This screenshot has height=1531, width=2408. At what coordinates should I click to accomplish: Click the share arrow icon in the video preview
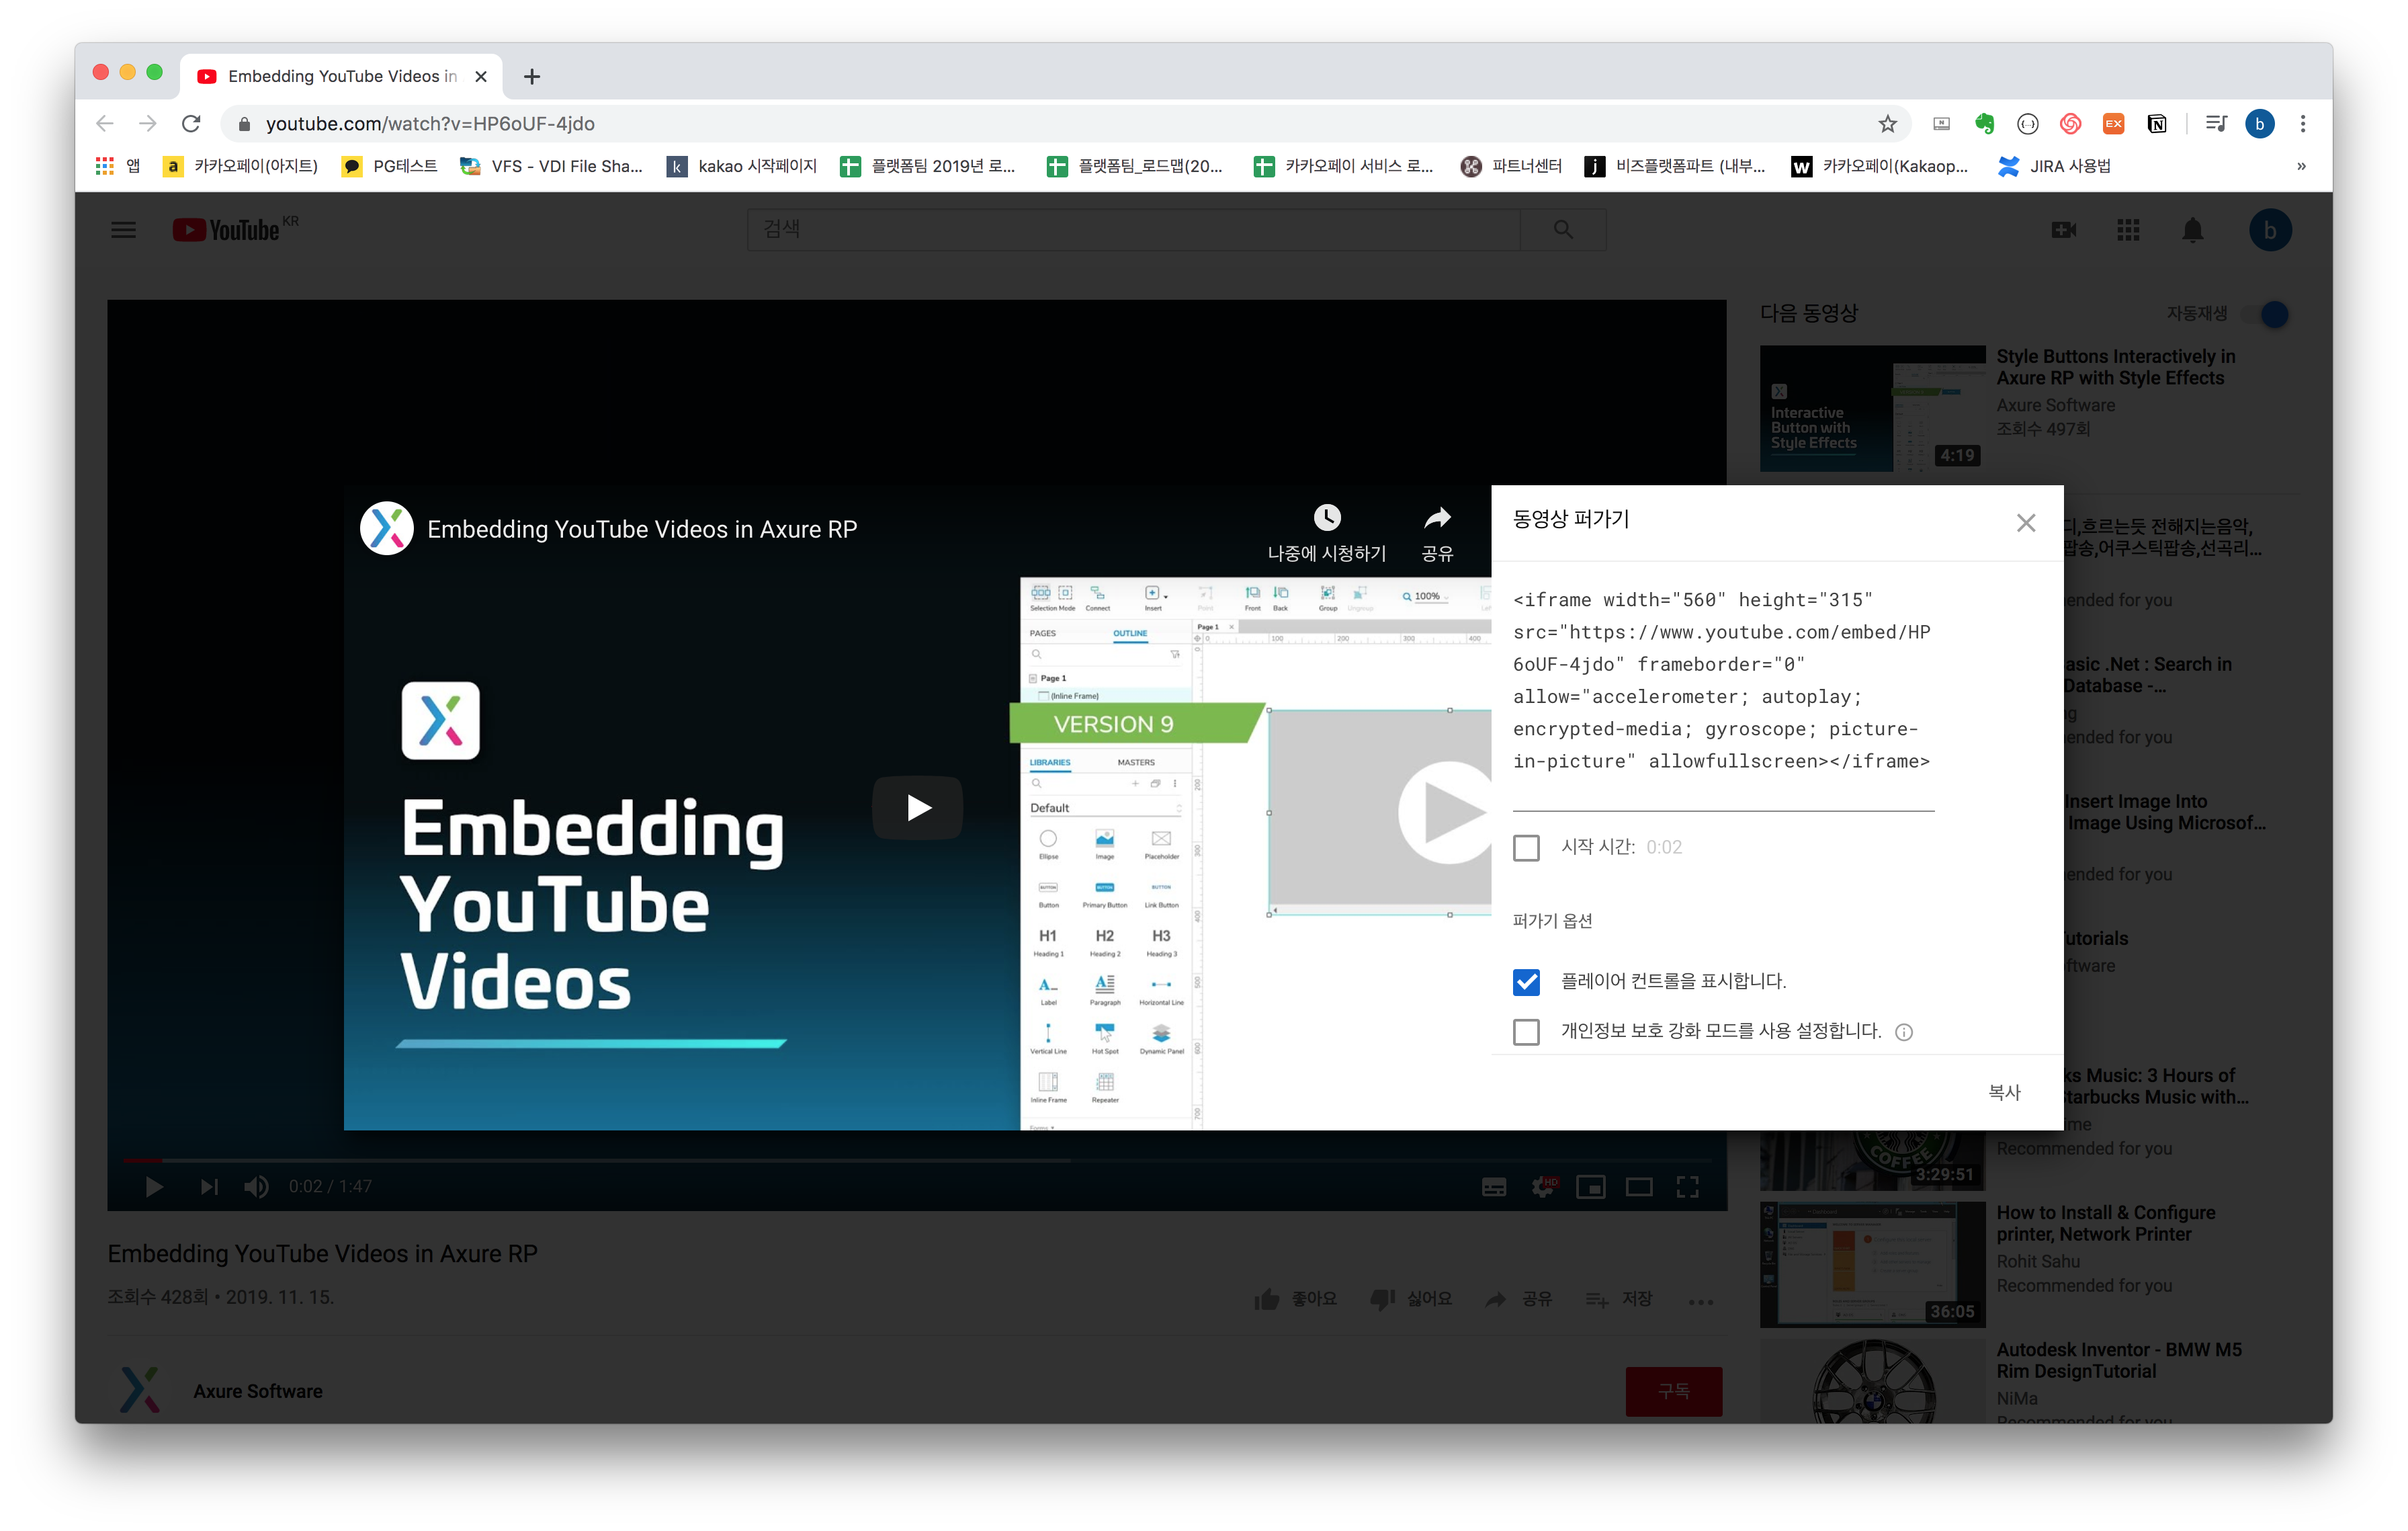(x=1437, y=519)
